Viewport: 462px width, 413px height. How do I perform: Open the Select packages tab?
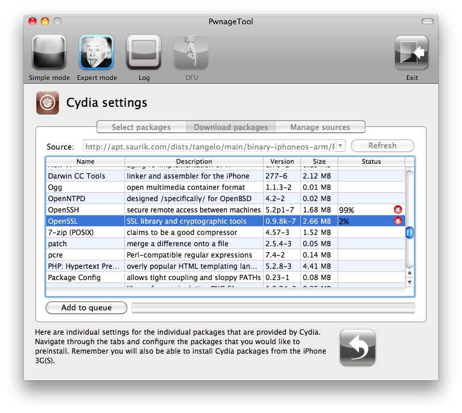click(x=141, y=127)
